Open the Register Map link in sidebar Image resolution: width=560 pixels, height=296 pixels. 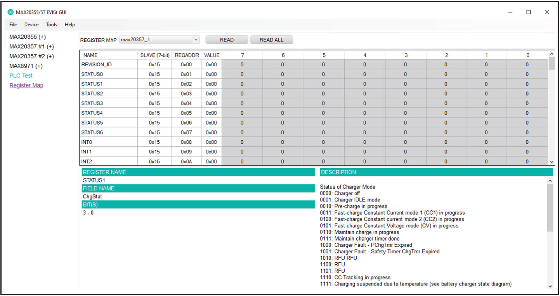pos(26,85)
